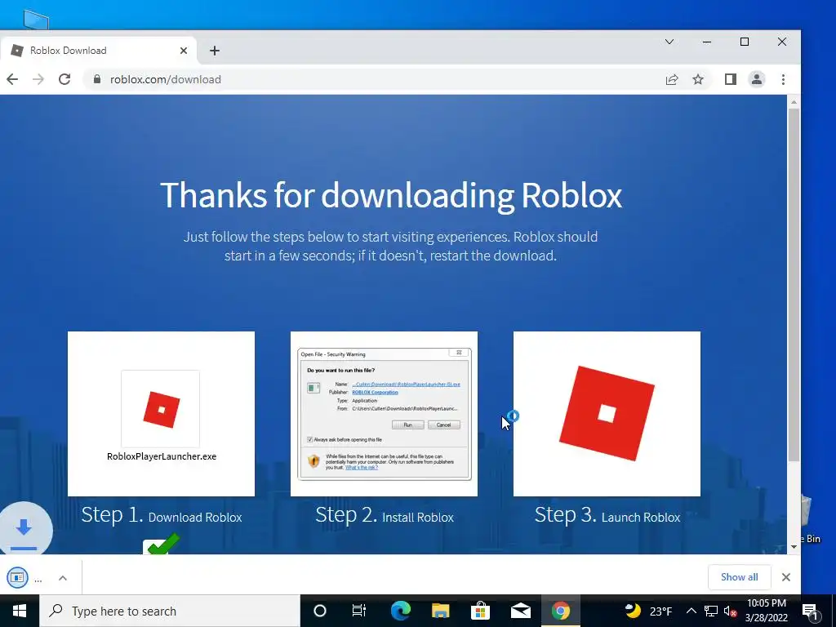Viewport: 836px width, 627px height.
Task: Bookmark this page with the star
Action: (x=698, y=79)
